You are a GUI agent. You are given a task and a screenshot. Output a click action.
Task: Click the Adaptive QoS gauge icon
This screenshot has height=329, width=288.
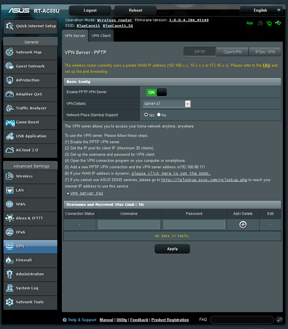pyautogui.click(x=9, y=94)
